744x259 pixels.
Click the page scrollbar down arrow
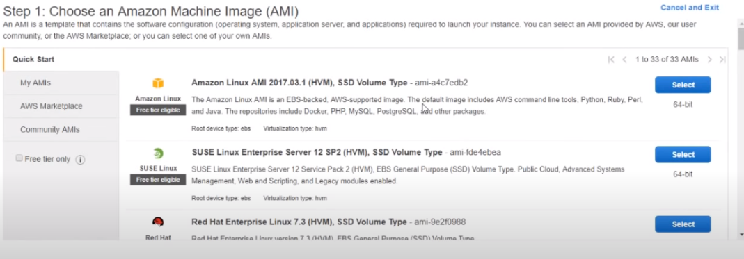(x=741, y=235)
